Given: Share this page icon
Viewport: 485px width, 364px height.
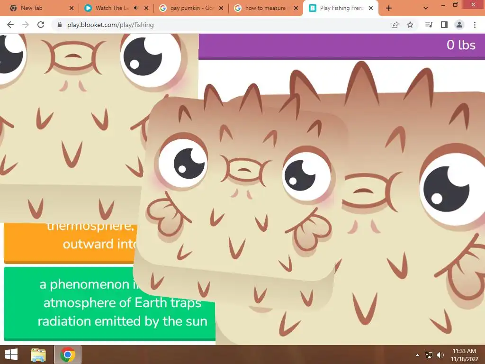Looking at the screenshot, I should (x=395, y=25).
